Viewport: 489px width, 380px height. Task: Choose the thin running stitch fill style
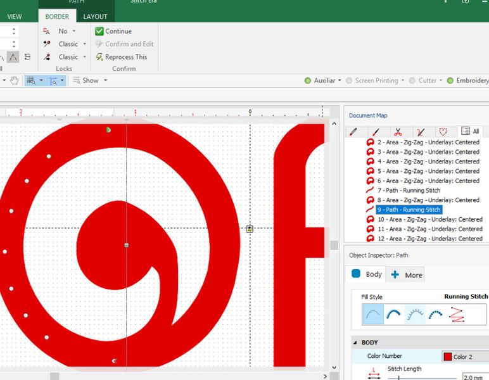click(373, 314)
